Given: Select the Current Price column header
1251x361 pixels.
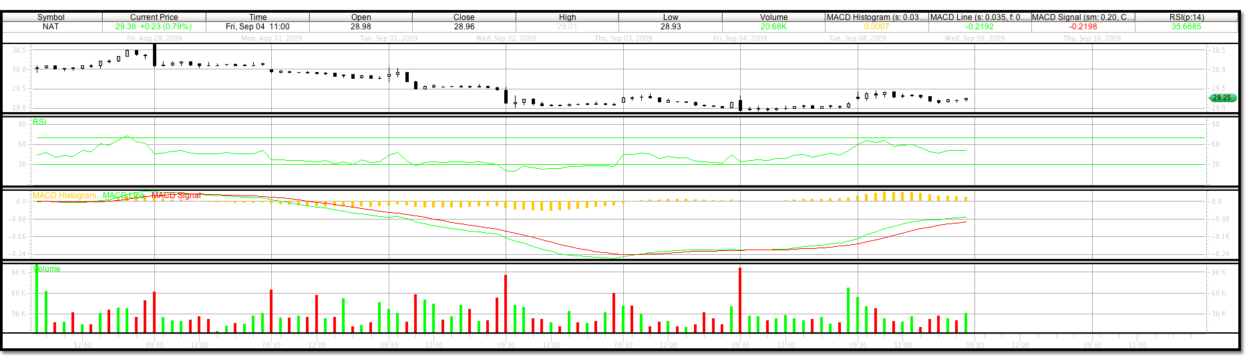Looking at the screenshot, I should [154, 17].
